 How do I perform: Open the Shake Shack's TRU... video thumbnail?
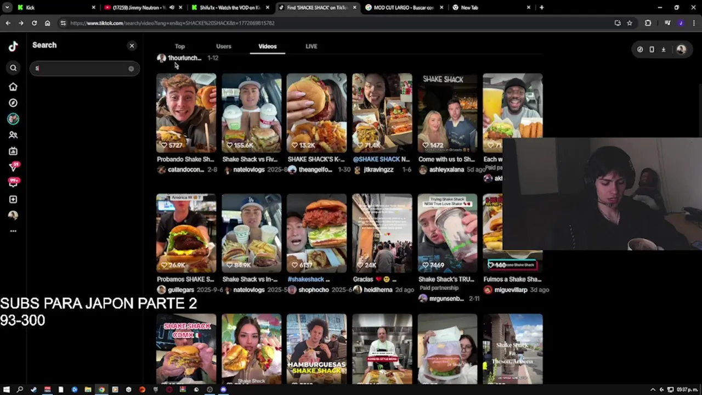click(x=448, y=233)
